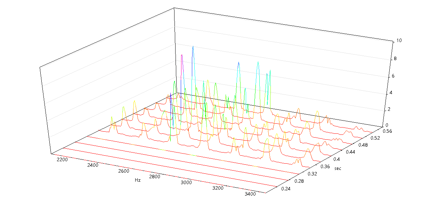Click the tallest blue-cyan spectral peak
438x197 pixels.
click(x=193, y=47)
